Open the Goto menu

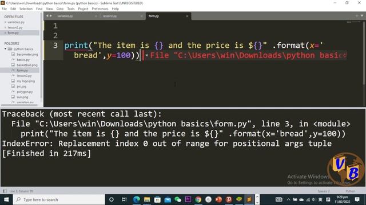pyautogui.click(x=59, y=9)
